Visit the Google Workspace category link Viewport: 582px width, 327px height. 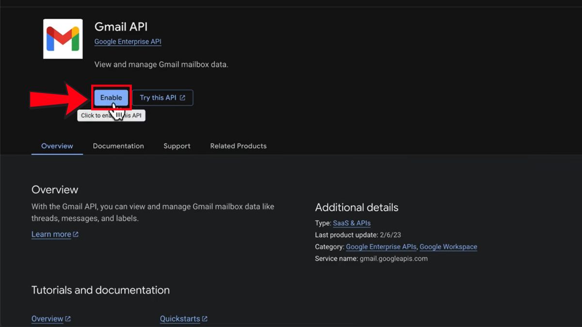pyautogui.click(x=448, y=247)
